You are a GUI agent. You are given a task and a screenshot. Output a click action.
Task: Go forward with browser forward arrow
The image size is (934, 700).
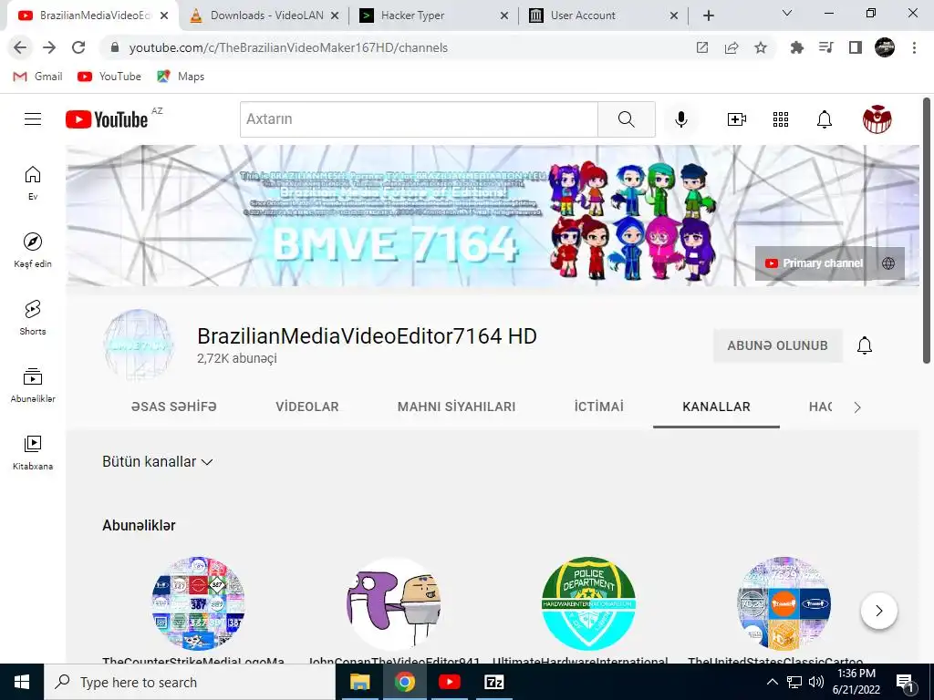(49, 47)
